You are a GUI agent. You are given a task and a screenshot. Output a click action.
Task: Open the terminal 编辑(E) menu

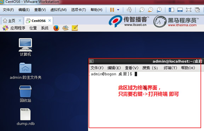coord(114,68)
